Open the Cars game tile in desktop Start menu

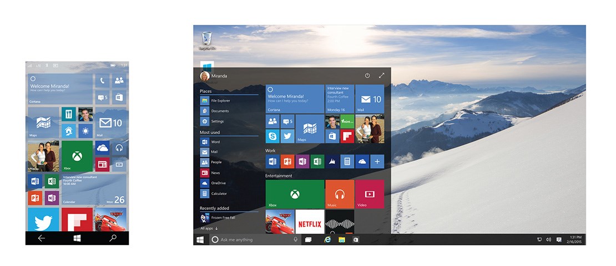280,222
